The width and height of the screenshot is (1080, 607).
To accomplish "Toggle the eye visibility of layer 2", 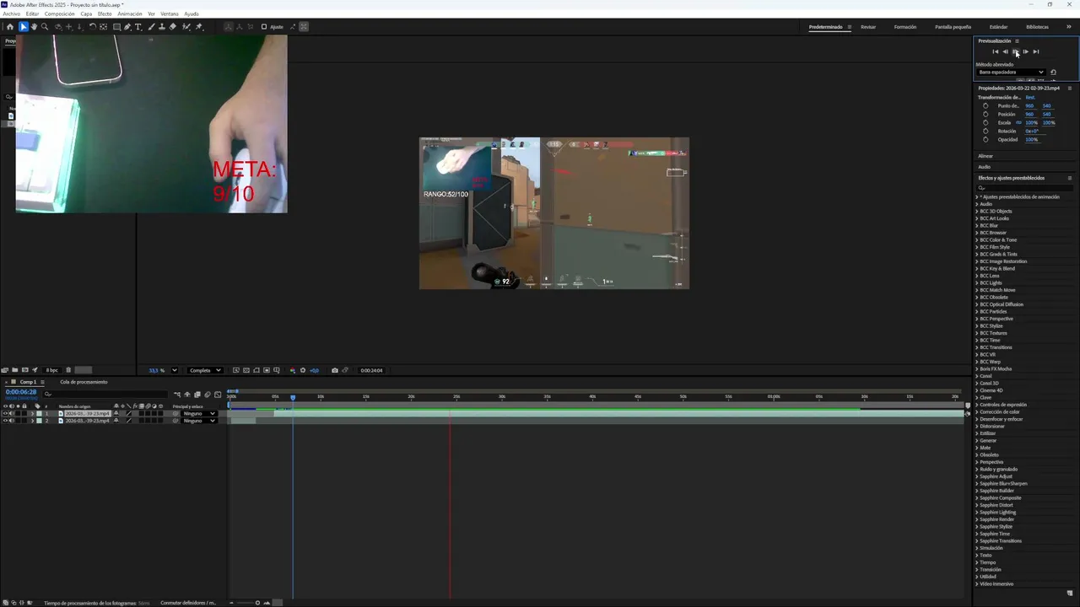I will coord(5,420).
